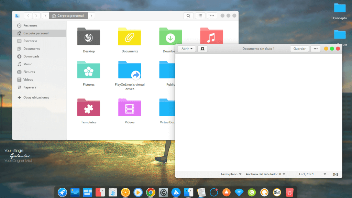The width and height of the screenshot is (352, 198).
Task: Open the text editor's three-dot menu
Action: (x=316, y=49)
